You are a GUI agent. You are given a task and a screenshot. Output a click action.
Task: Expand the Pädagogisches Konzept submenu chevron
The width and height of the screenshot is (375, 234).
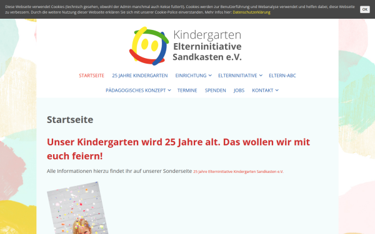tap(169, 90)
